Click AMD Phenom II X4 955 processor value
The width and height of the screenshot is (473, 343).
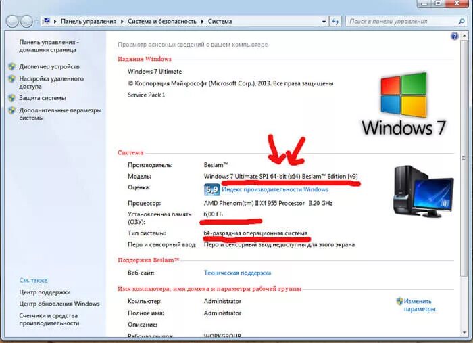click(x=268, y=203)
